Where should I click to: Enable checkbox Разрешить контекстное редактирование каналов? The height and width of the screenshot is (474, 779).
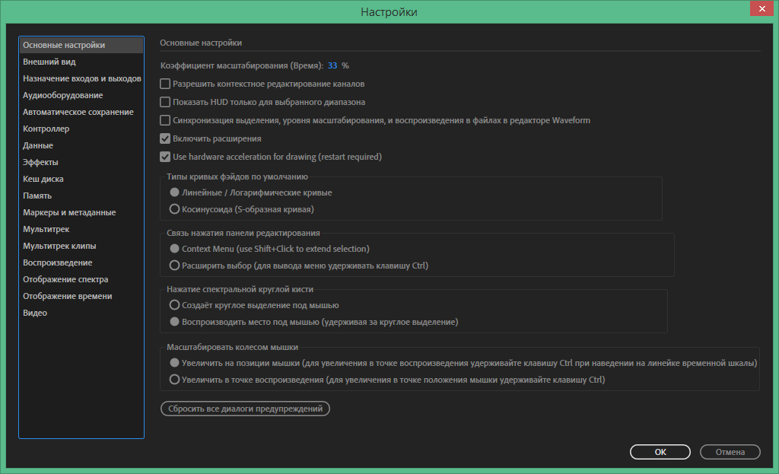[165, 84]
